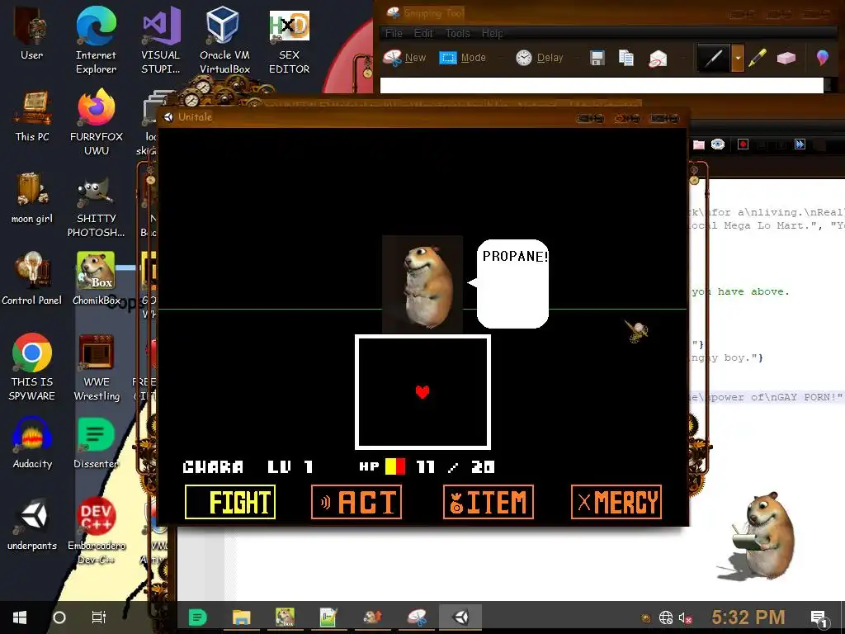Open the File menu in Snipping Tool

pos(394,33)
